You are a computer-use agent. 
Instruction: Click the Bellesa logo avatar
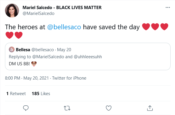[x=12, y=49]
